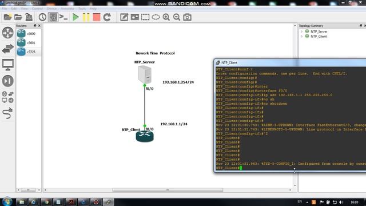Expand NTP_Client in Topology Summary

click(x=301, y=36)
